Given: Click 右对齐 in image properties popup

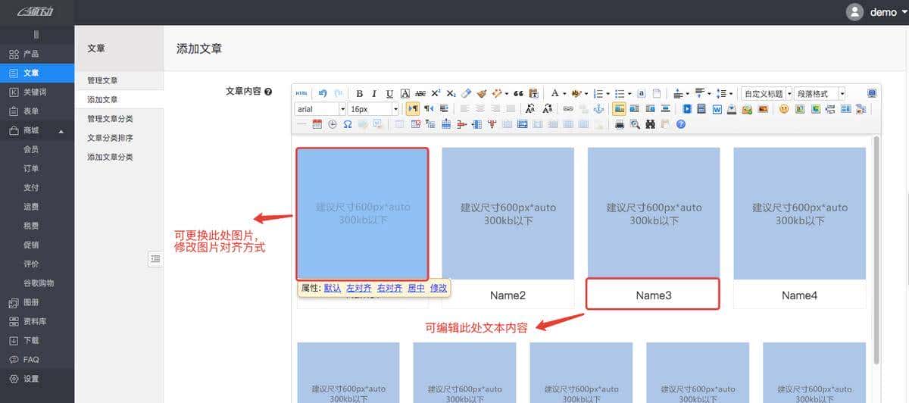Looking at the screenshot, I should coord(389,288).
